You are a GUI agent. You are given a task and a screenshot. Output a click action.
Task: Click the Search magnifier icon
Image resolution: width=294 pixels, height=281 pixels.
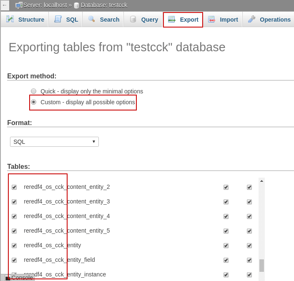click(91, 19)
